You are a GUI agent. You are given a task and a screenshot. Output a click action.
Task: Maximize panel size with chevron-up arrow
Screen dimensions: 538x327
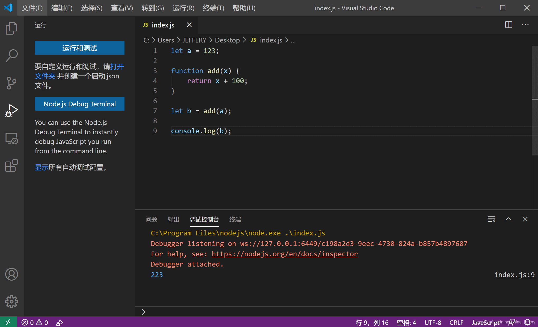point(508,219)
